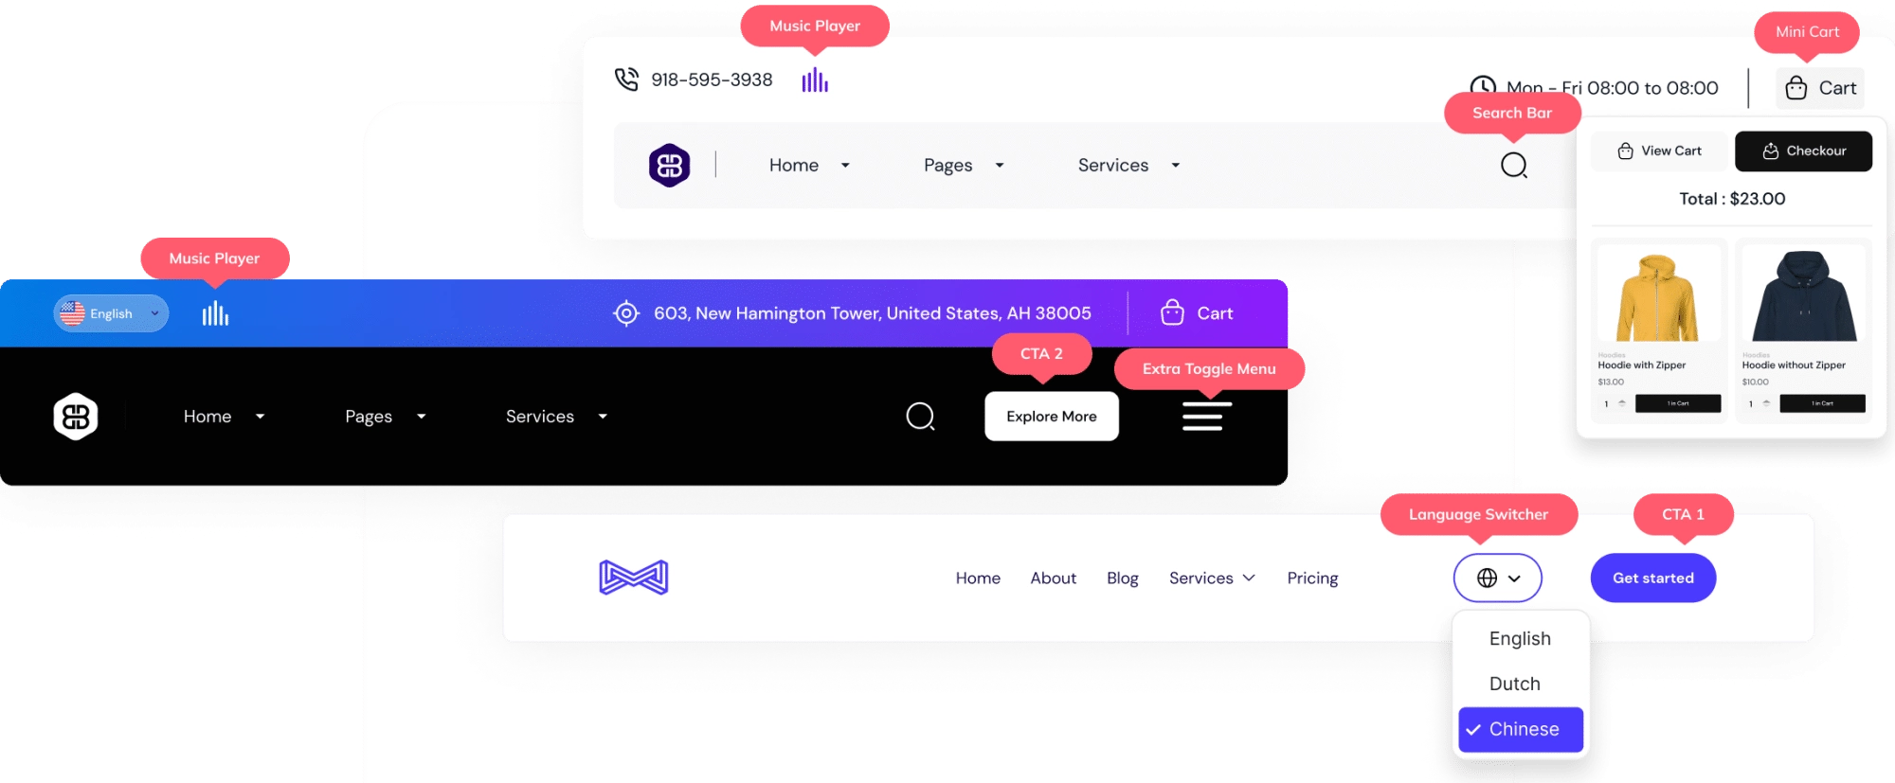Open search via magnifier in light header
Screen dimensions: 1895x783
[1514, 166]
